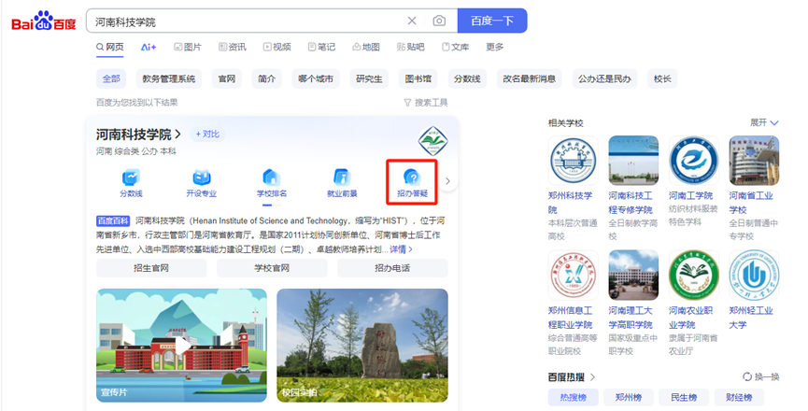Open 郑州科技学院 logo

(573, 161)
